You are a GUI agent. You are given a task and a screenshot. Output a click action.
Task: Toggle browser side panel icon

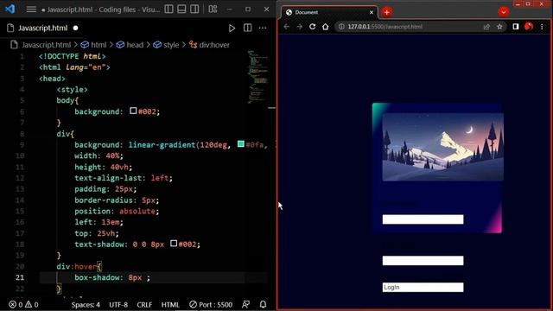pos(516,27)
